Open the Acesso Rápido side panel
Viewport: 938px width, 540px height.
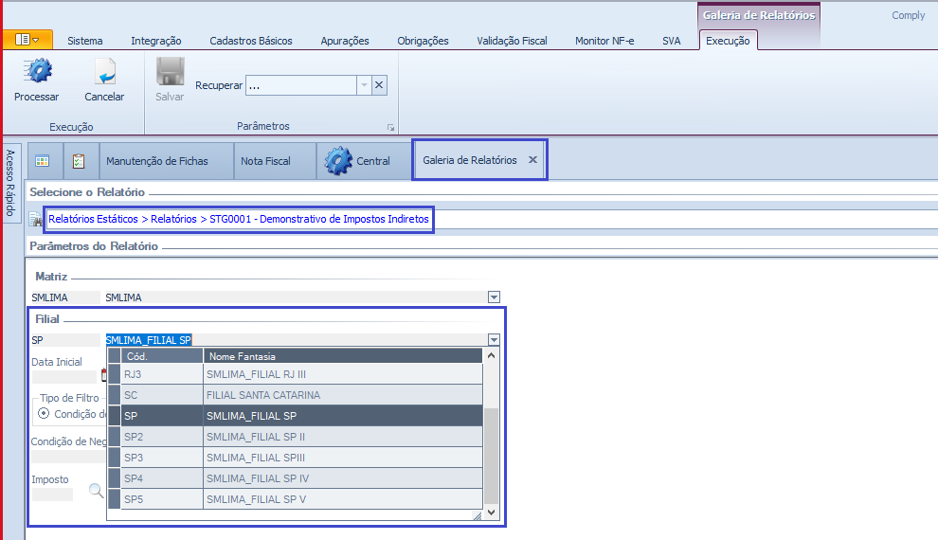(10, 183)
